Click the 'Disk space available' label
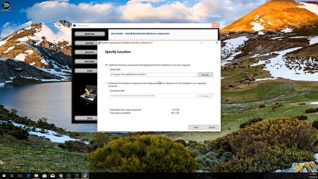318x179 pixels. click(x=120, y=113)
